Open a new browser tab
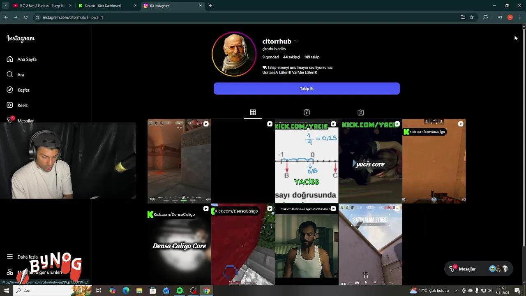This screenshot has width=526, height=296. [210, 6]
